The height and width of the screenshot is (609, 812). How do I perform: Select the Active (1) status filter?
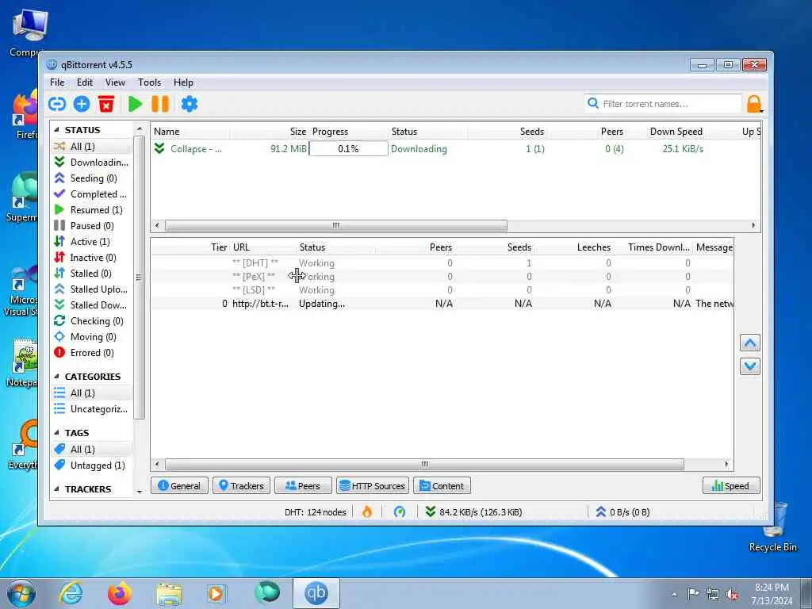coord(91,242)
